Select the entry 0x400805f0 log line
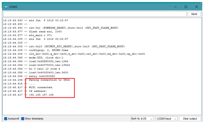This screenshot has height=124, width=204. tap(42, 76)
